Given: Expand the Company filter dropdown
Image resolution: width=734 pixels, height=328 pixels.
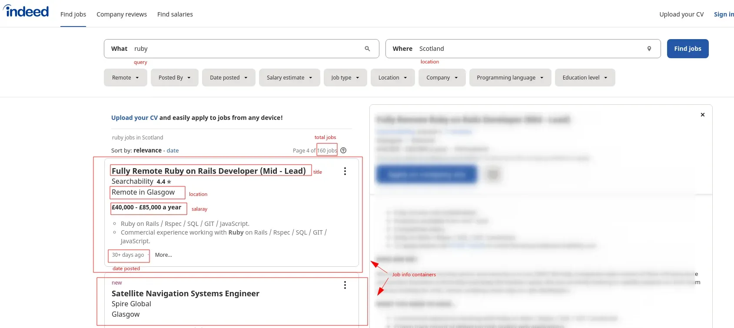Looking at the screenshot, I should tap(442, 78).
